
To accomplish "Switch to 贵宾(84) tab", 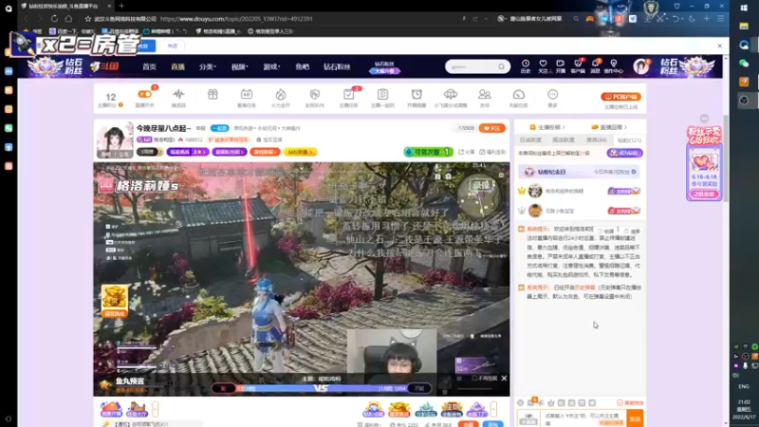I will point(597,139).
